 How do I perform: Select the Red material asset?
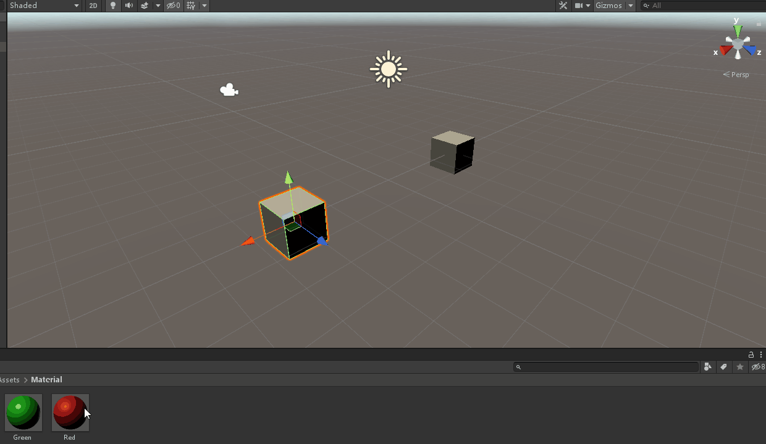[x=70, y=413]
